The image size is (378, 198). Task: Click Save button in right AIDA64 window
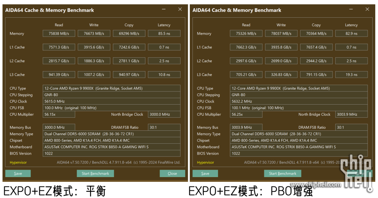pos(205,173)
